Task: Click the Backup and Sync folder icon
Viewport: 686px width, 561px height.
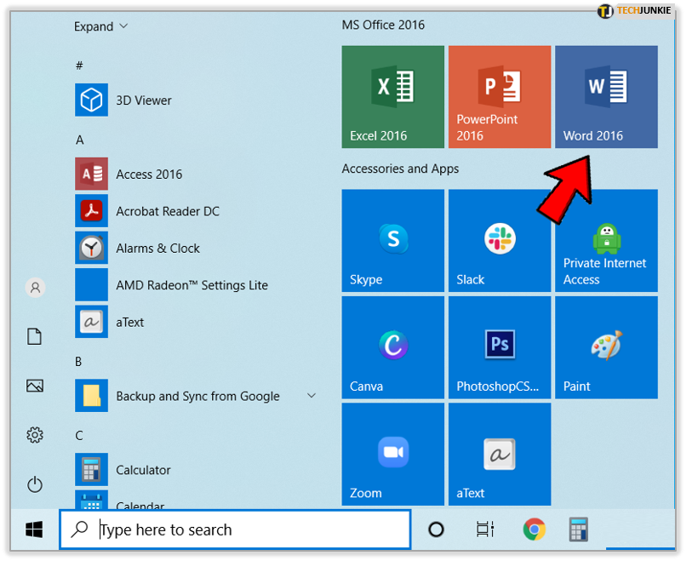Action: tap(91, 396)
